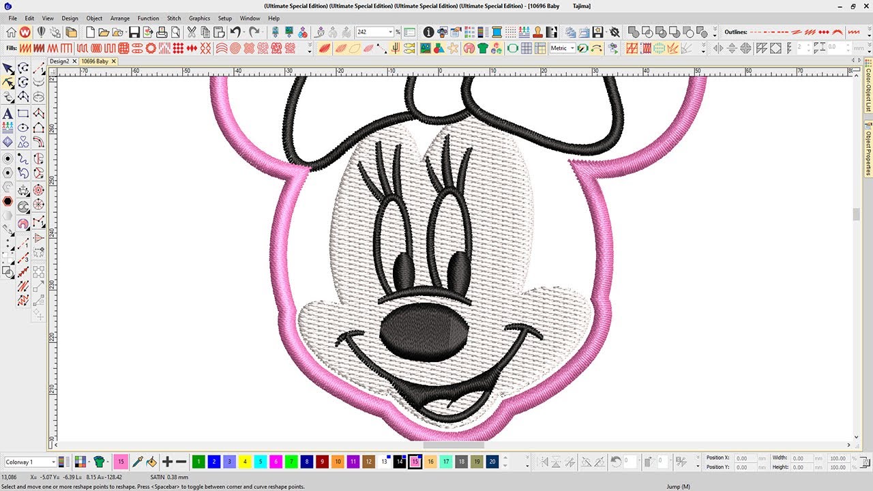Expand the shaping tools toolbar overflow
The width and height of the screenshot is (873, 491).
click(715, 32)
